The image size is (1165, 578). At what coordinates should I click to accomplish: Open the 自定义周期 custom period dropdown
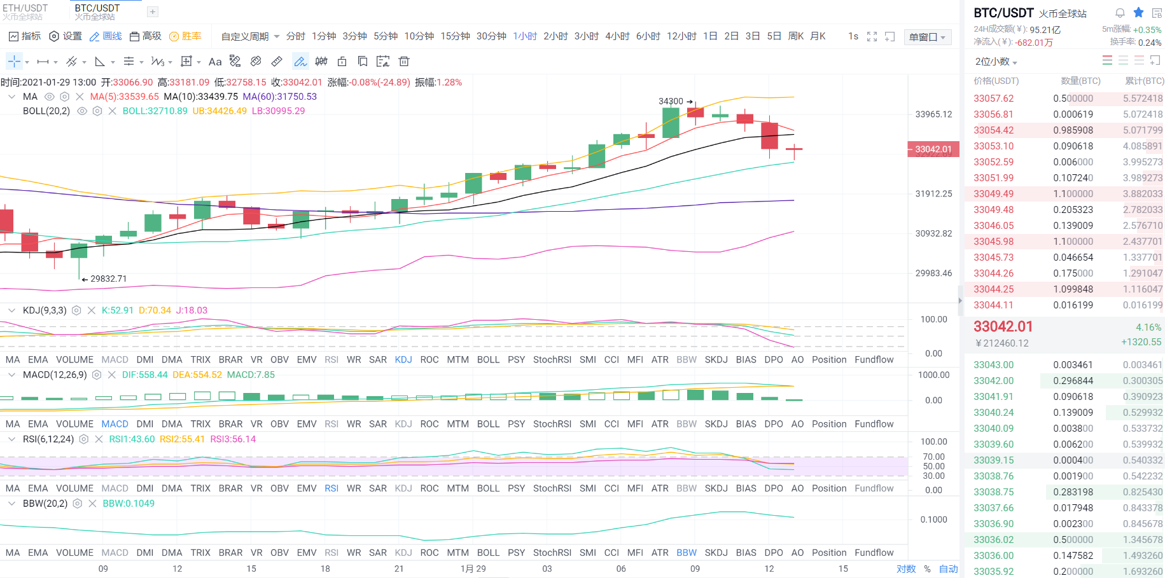point(247,36)
